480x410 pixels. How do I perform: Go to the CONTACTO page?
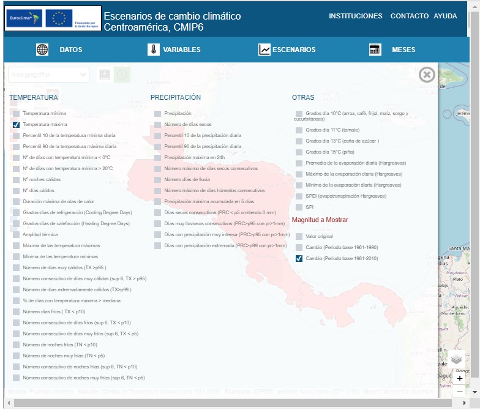(x=409, y=17)
